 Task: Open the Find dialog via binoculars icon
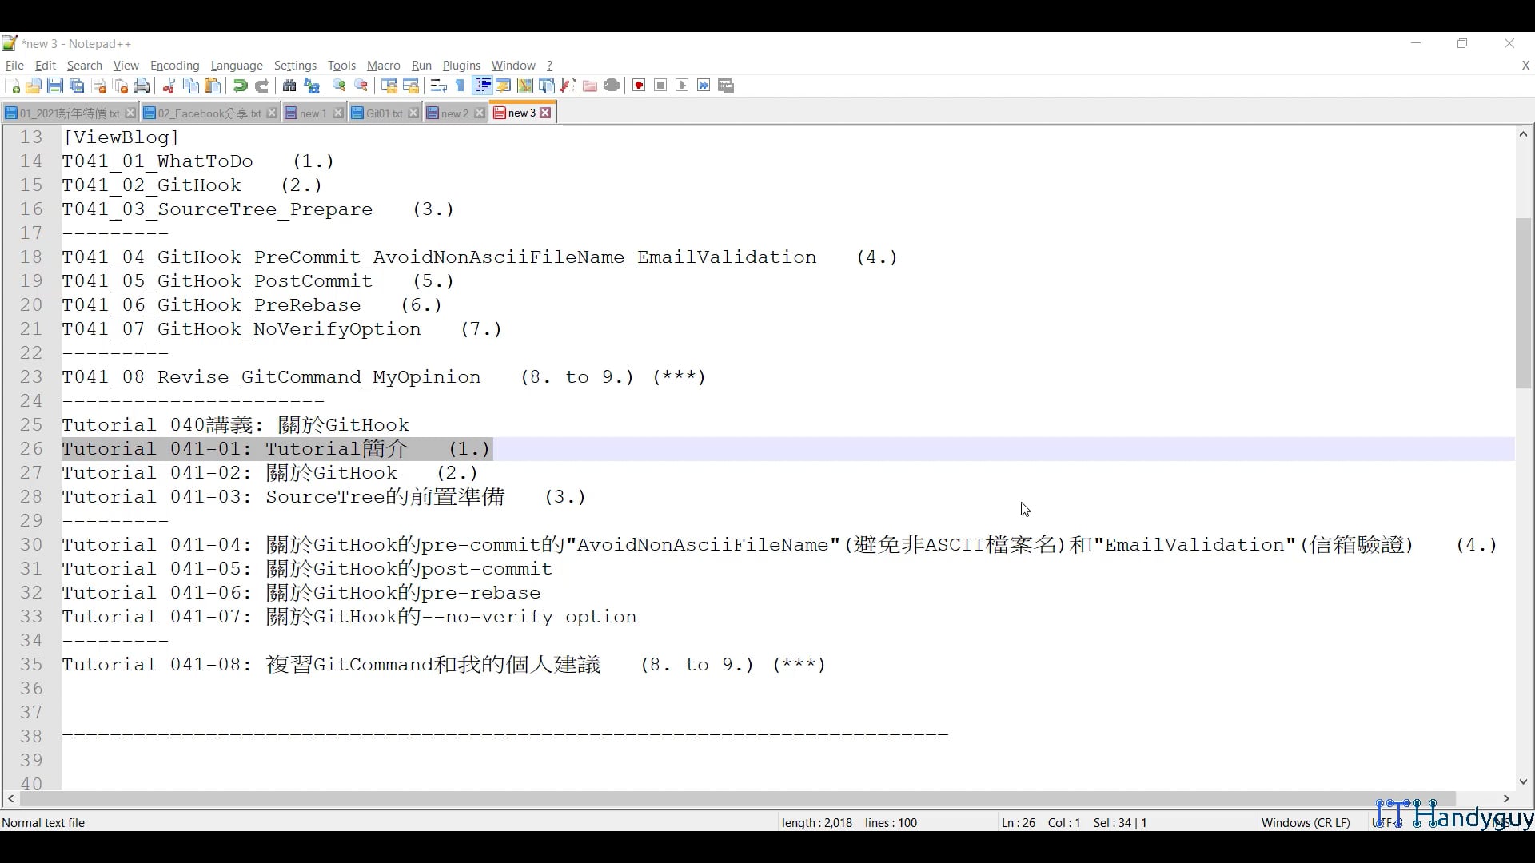pyautogui.click(x=289, y=86)
